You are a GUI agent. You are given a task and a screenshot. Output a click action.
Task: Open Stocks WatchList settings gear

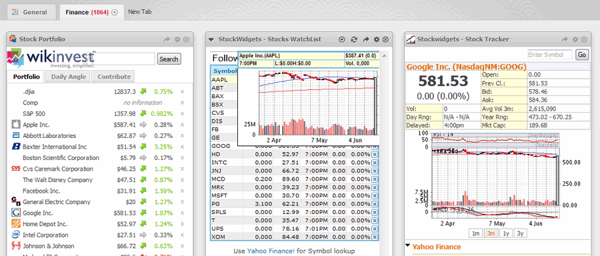click(377, 39)
